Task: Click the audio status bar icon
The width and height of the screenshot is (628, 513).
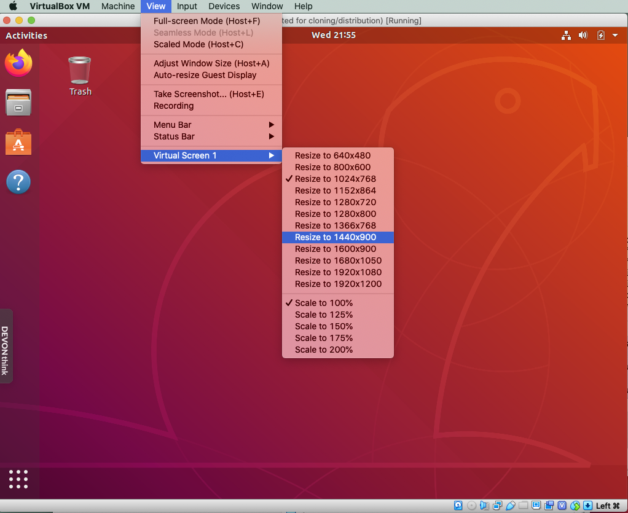Action: coord(485,506)
